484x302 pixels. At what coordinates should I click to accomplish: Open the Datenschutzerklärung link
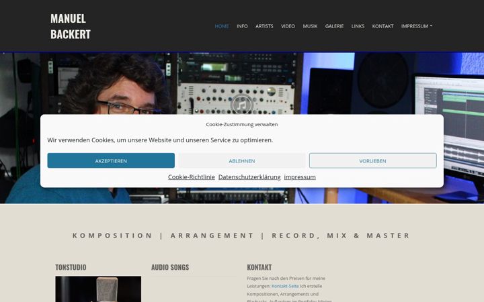tap(249, 177)
